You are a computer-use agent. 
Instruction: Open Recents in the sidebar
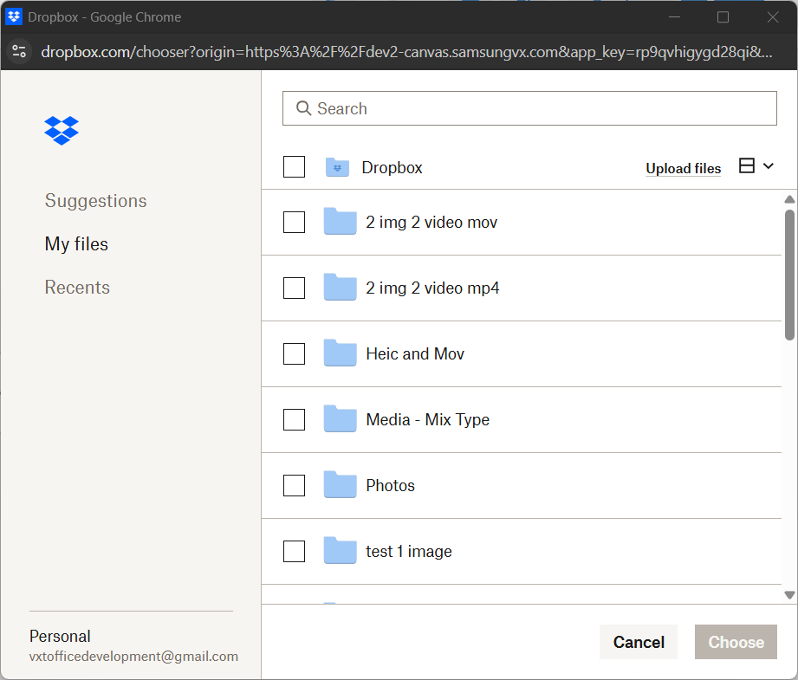(77, 288)
